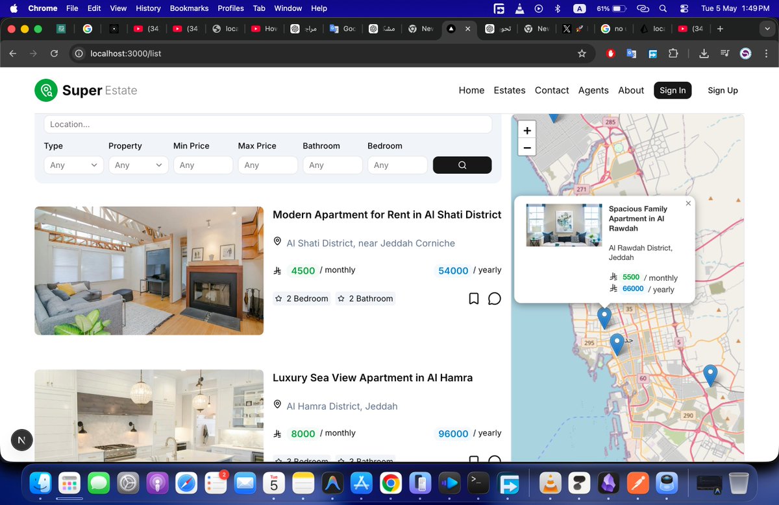Open the Apple menu
Screen dimensions: 779x505
click(14, 8)
